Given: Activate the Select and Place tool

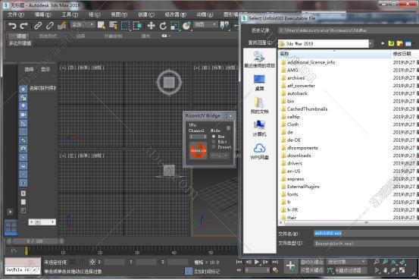Looking at the screenshot, I should tap(187, 26).
